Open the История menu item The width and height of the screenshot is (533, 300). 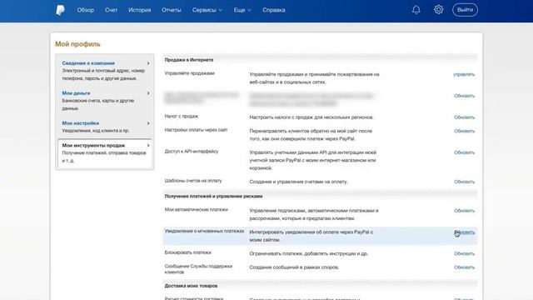click(x=140, y=10)
